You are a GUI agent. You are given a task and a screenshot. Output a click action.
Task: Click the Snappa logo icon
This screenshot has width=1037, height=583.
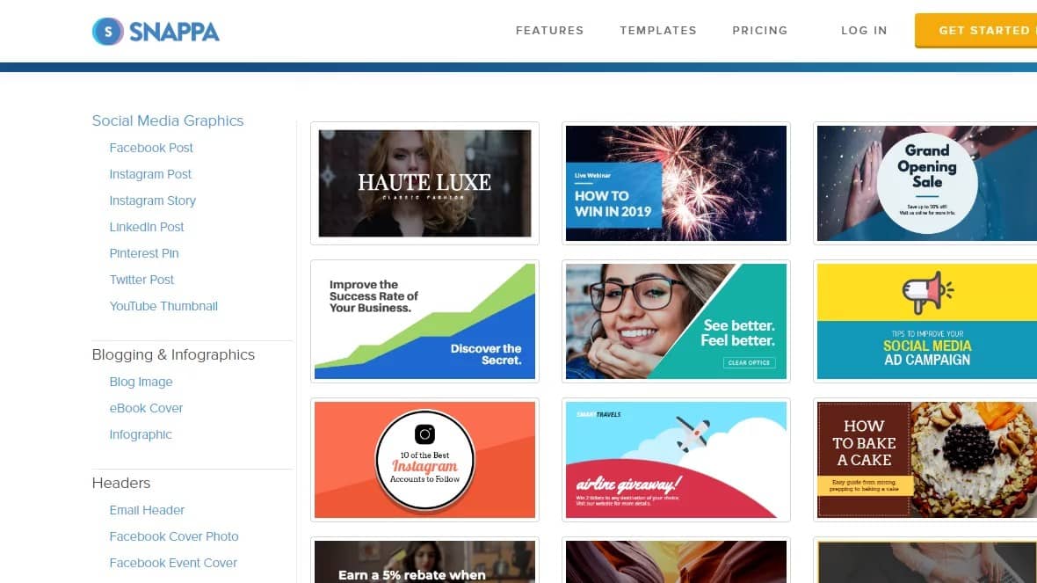[x=108, y=31]
